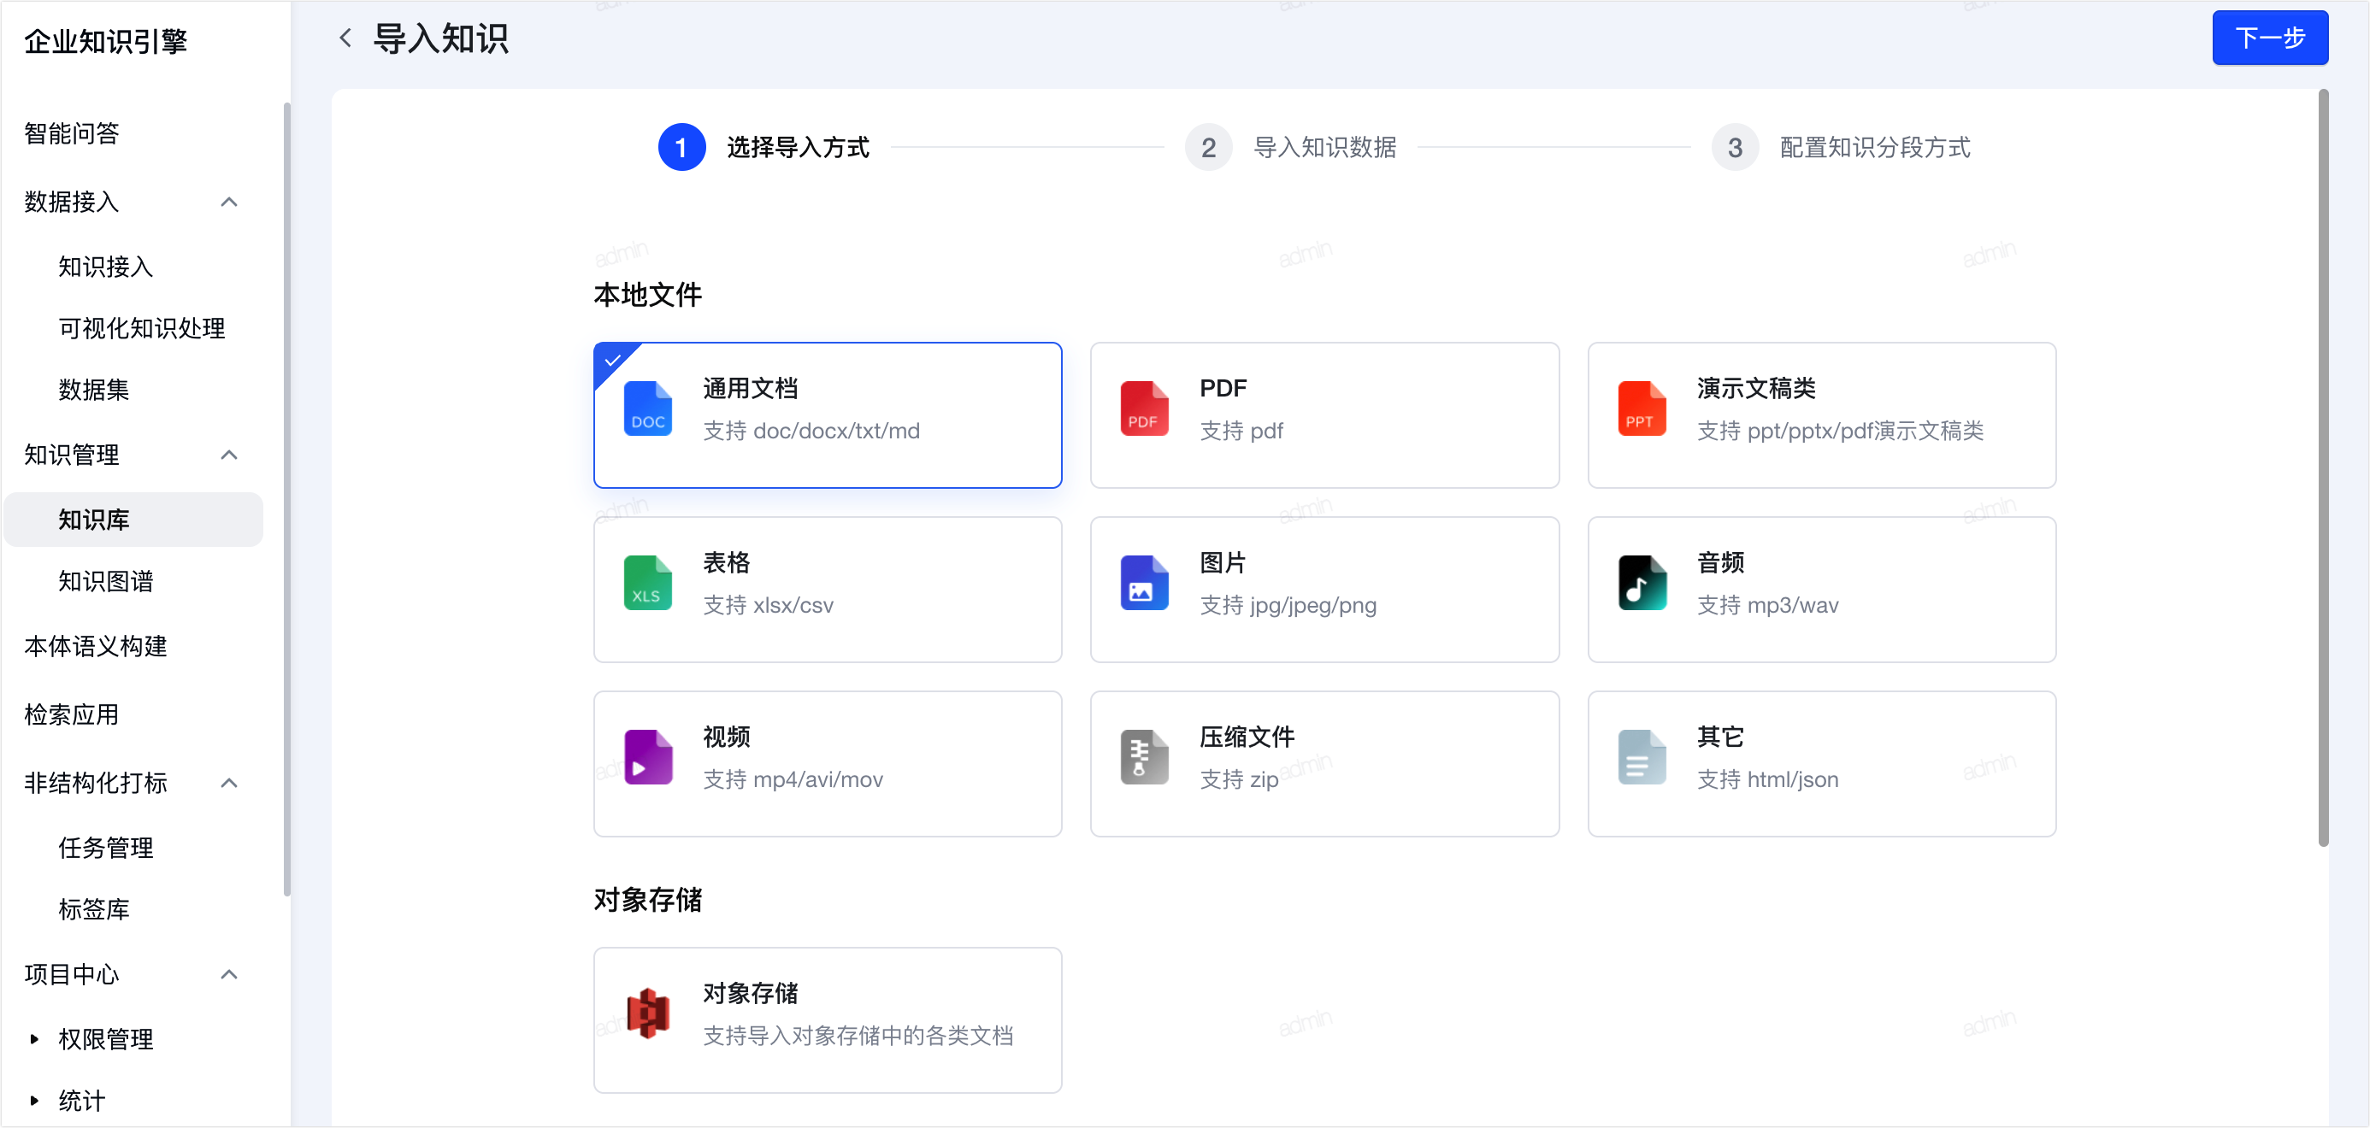Select the 视频 mp4/avi/mov card
The width and height of the screenshot is (2370, 1128).
(827, 764)
